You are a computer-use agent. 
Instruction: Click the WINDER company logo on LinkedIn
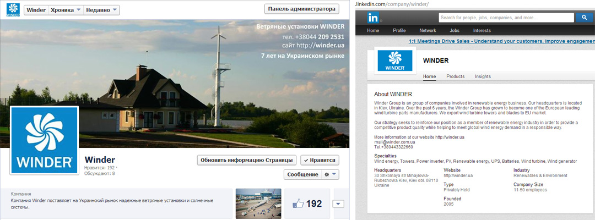click(395, 61)
